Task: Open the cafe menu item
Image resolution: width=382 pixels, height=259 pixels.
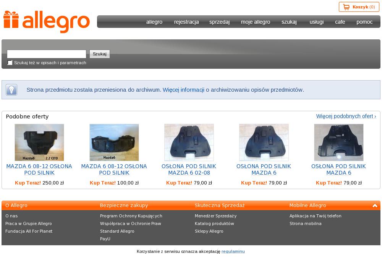Action: pos(340,22)
